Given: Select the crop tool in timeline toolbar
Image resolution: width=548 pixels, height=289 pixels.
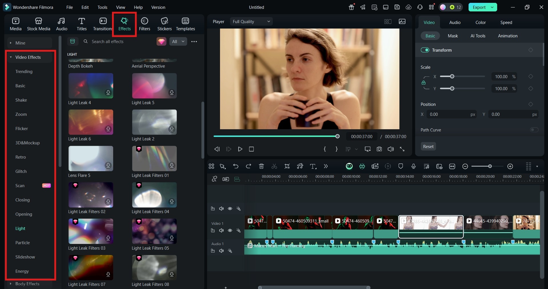Looking at the screenshot, I should (287, 166).
